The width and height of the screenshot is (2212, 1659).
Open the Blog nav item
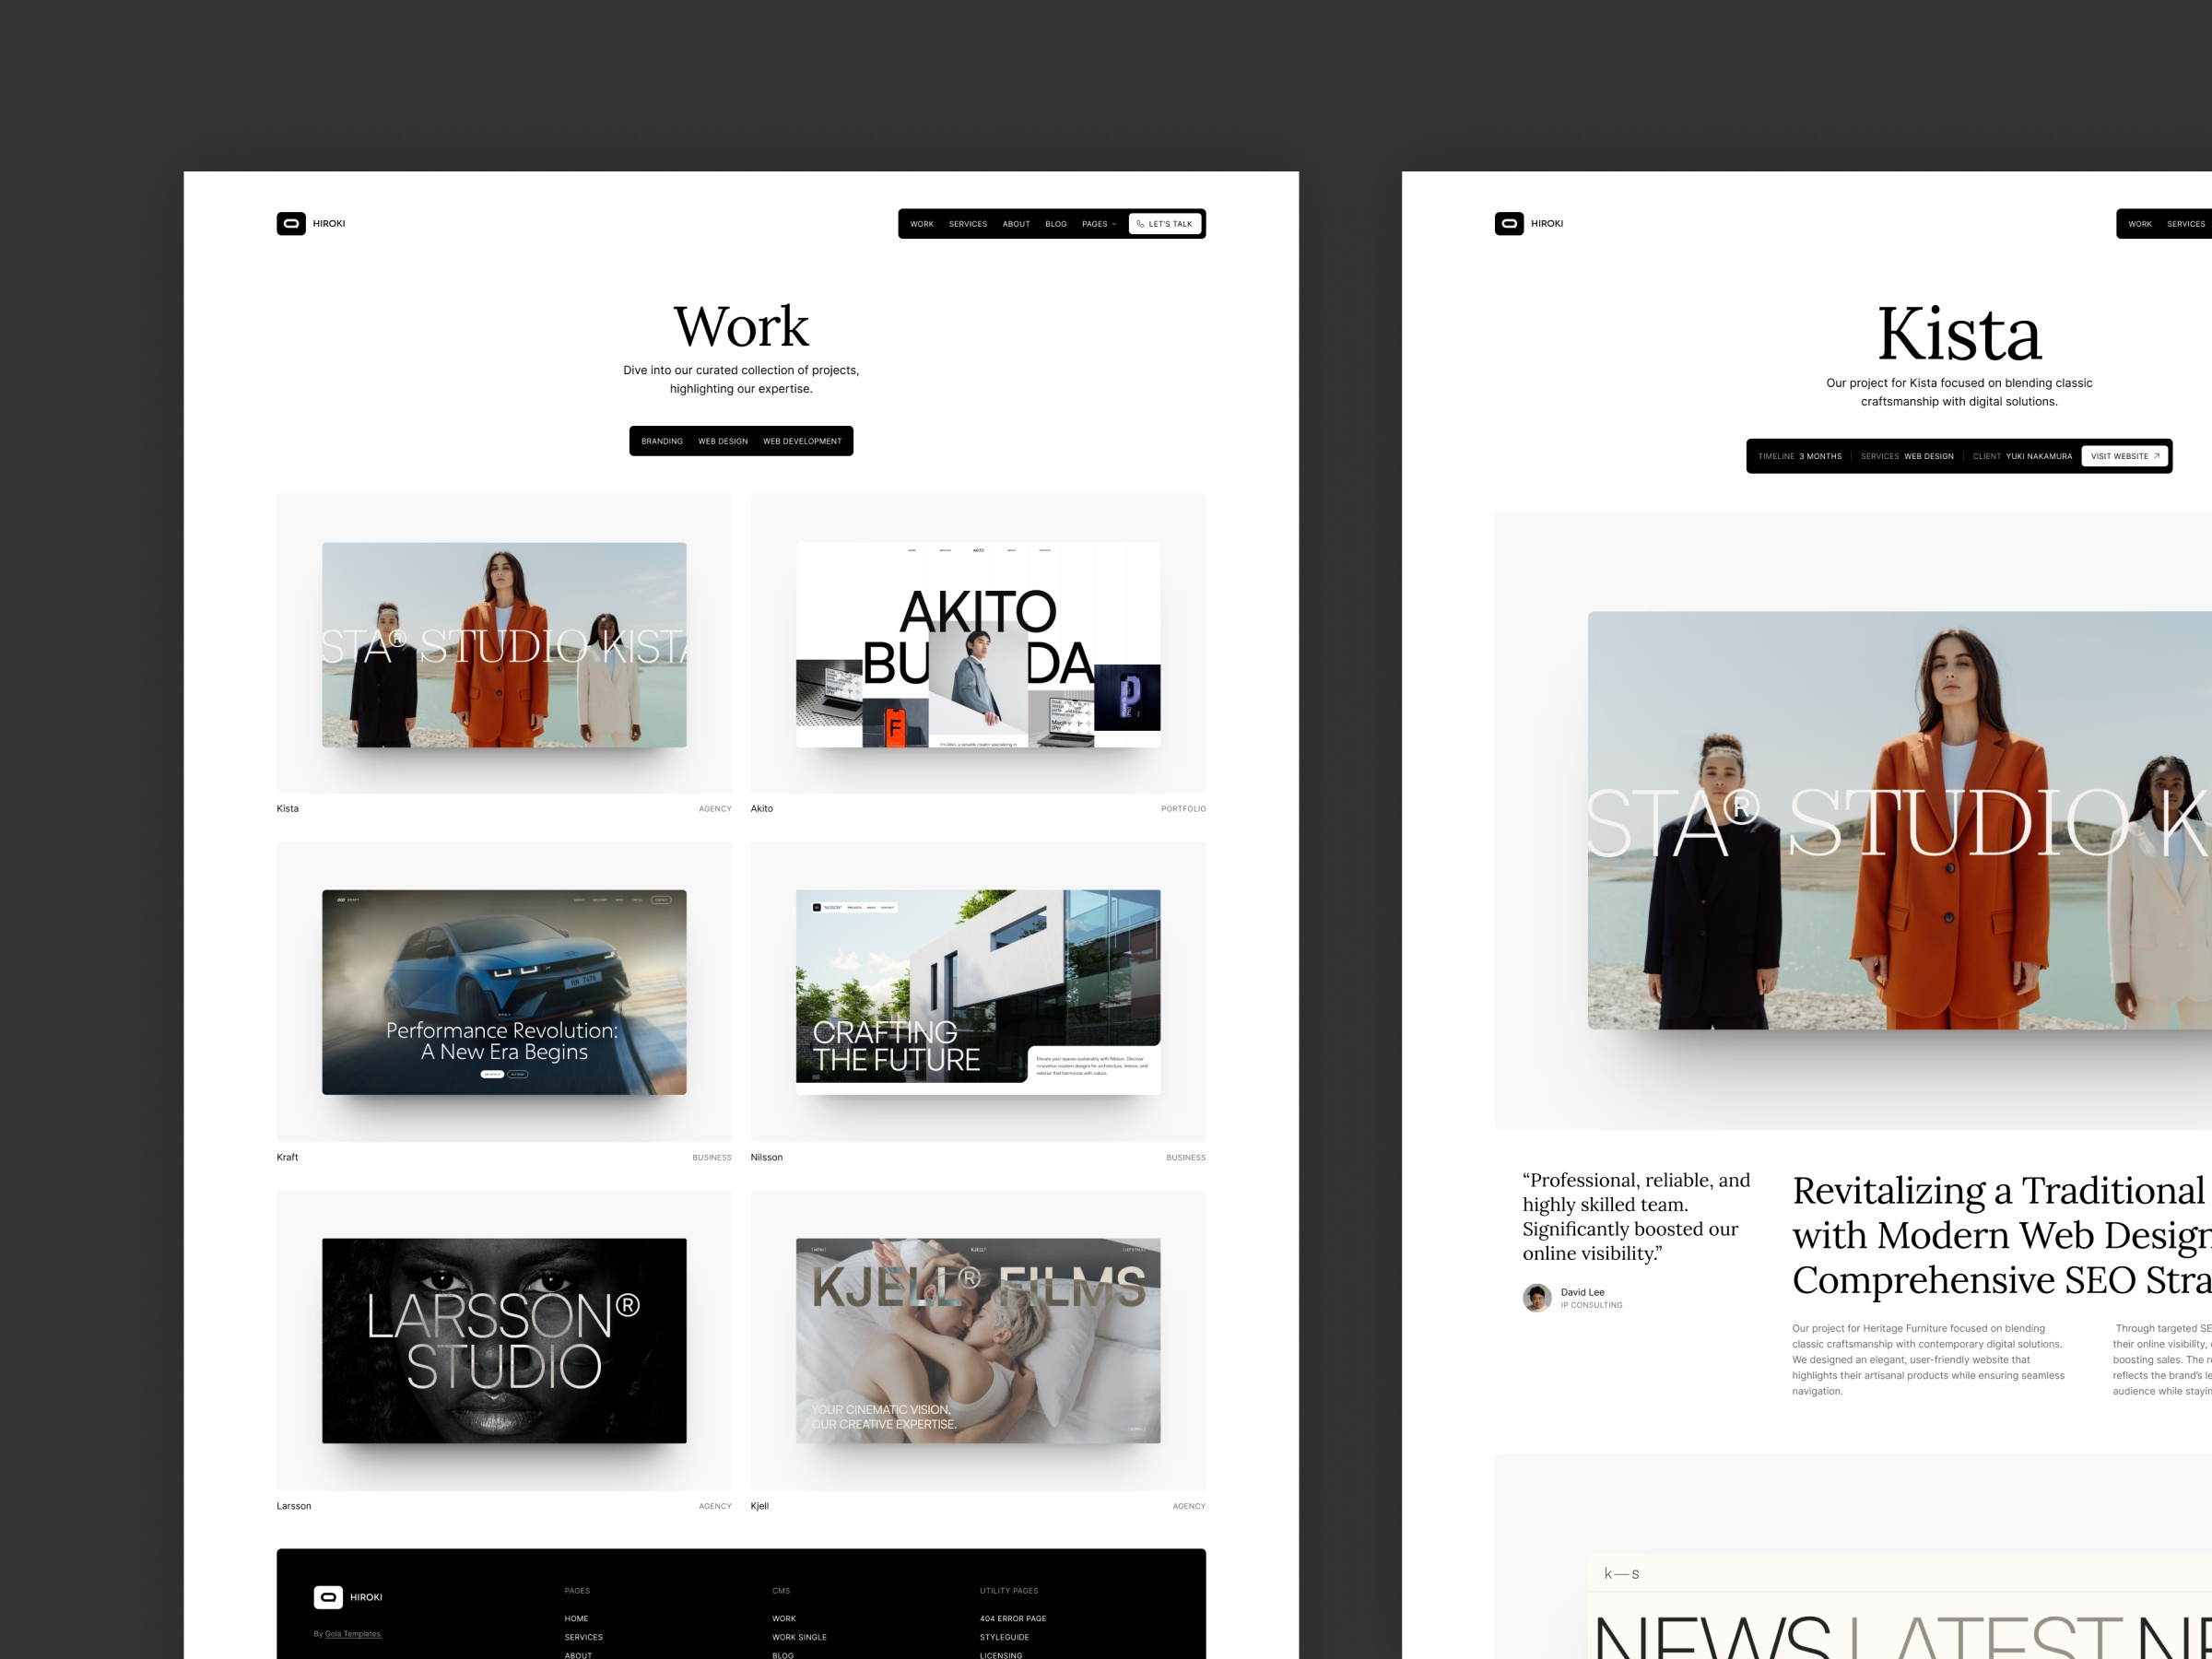click(1056, 224)
